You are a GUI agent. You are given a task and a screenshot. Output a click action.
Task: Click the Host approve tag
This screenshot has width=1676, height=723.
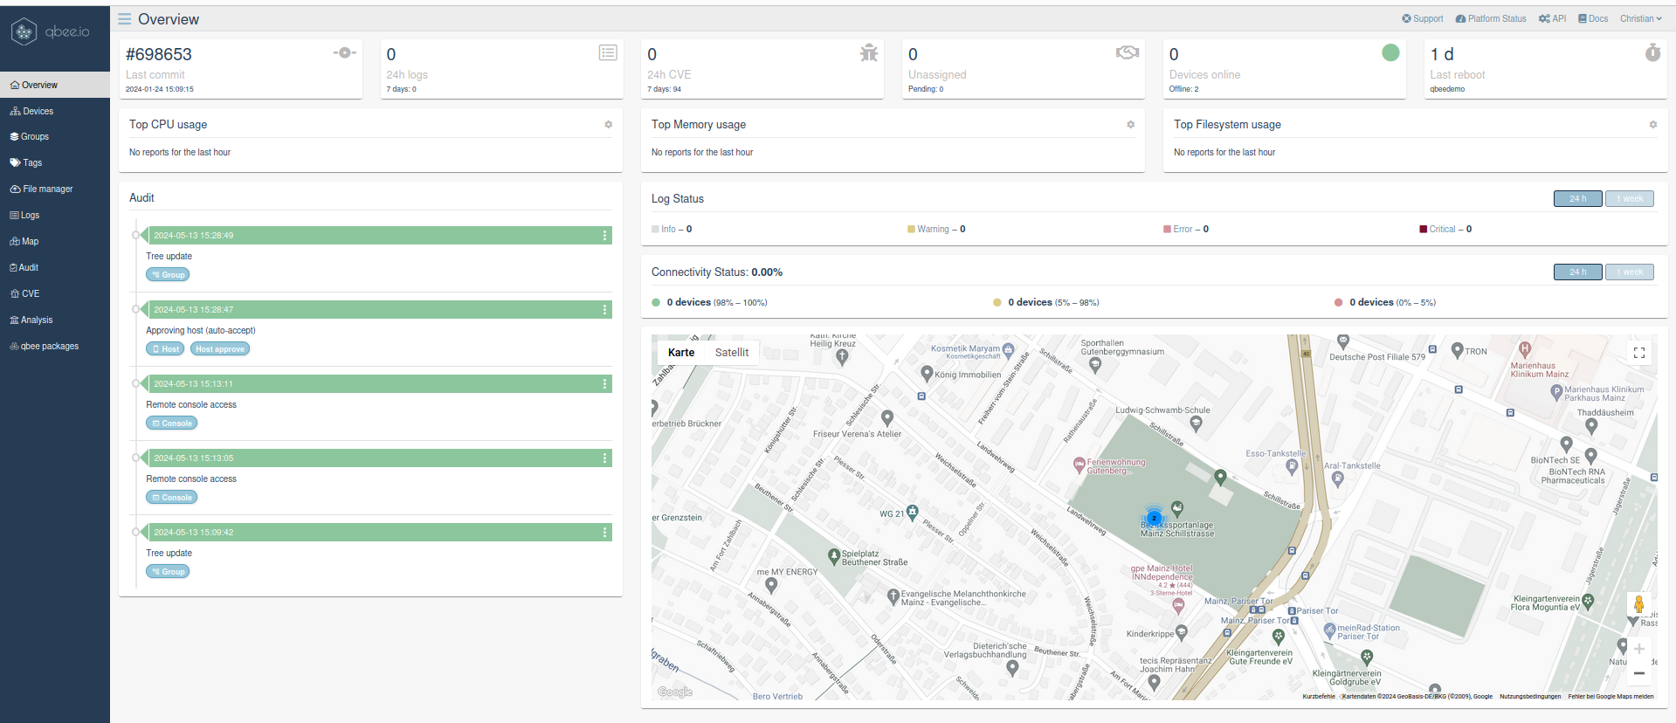pos(220,349)
